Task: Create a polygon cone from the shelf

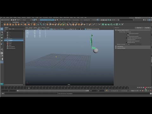Action: click(13, 24)
